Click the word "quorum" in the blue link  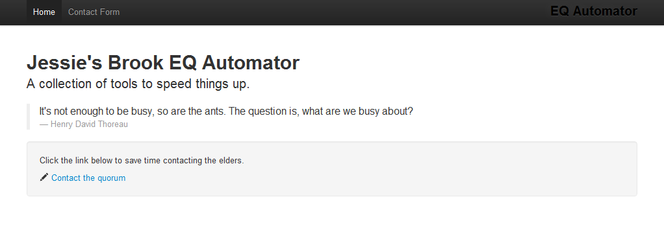pyautogui.click(x=111, y=178)
